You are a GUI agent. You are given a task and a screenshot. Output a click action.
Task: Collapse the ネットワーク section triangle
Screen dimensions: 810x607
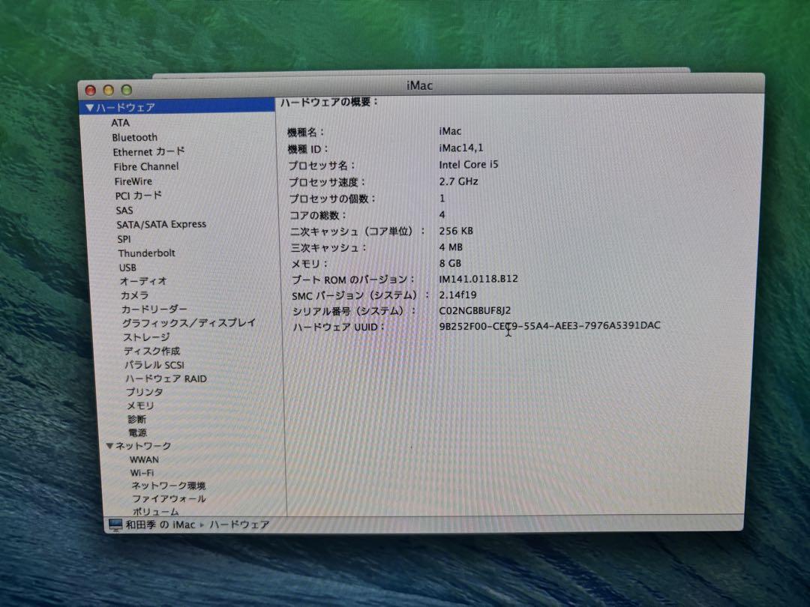tap(109, 445)
